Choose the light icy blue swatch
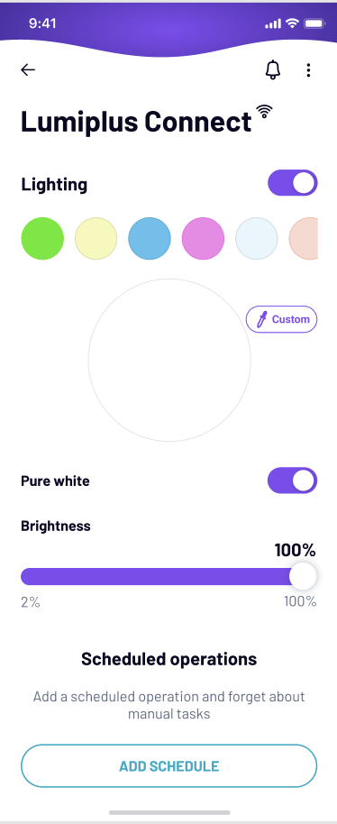Viewport: 337px width, 824px height. (257, 239)
